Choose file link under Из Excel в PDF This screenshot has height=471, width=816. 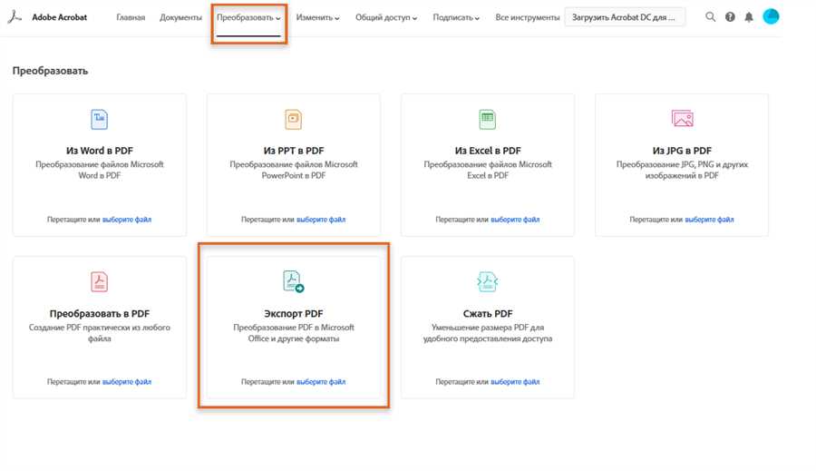coord(515,220)
